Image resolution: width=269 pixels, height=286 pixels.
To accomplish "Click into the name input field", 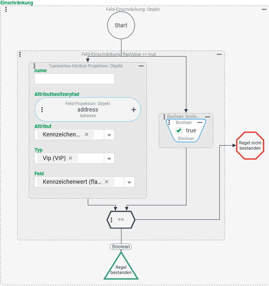I will point(75,79).
